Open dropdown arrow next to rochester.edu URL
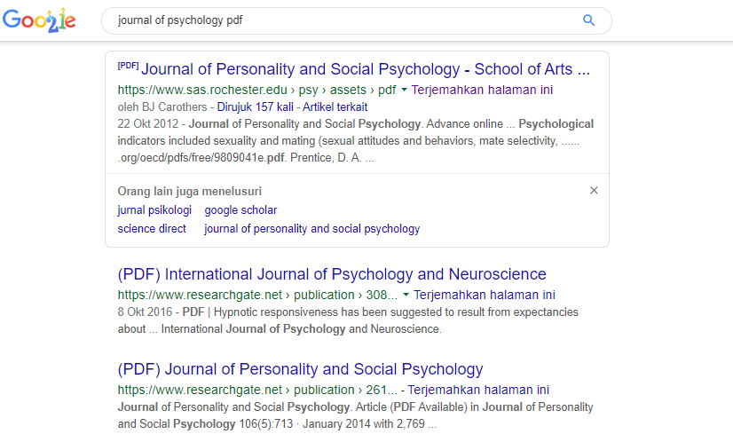The height and width of the screenshot is (442, 733). tap(405, 90)
